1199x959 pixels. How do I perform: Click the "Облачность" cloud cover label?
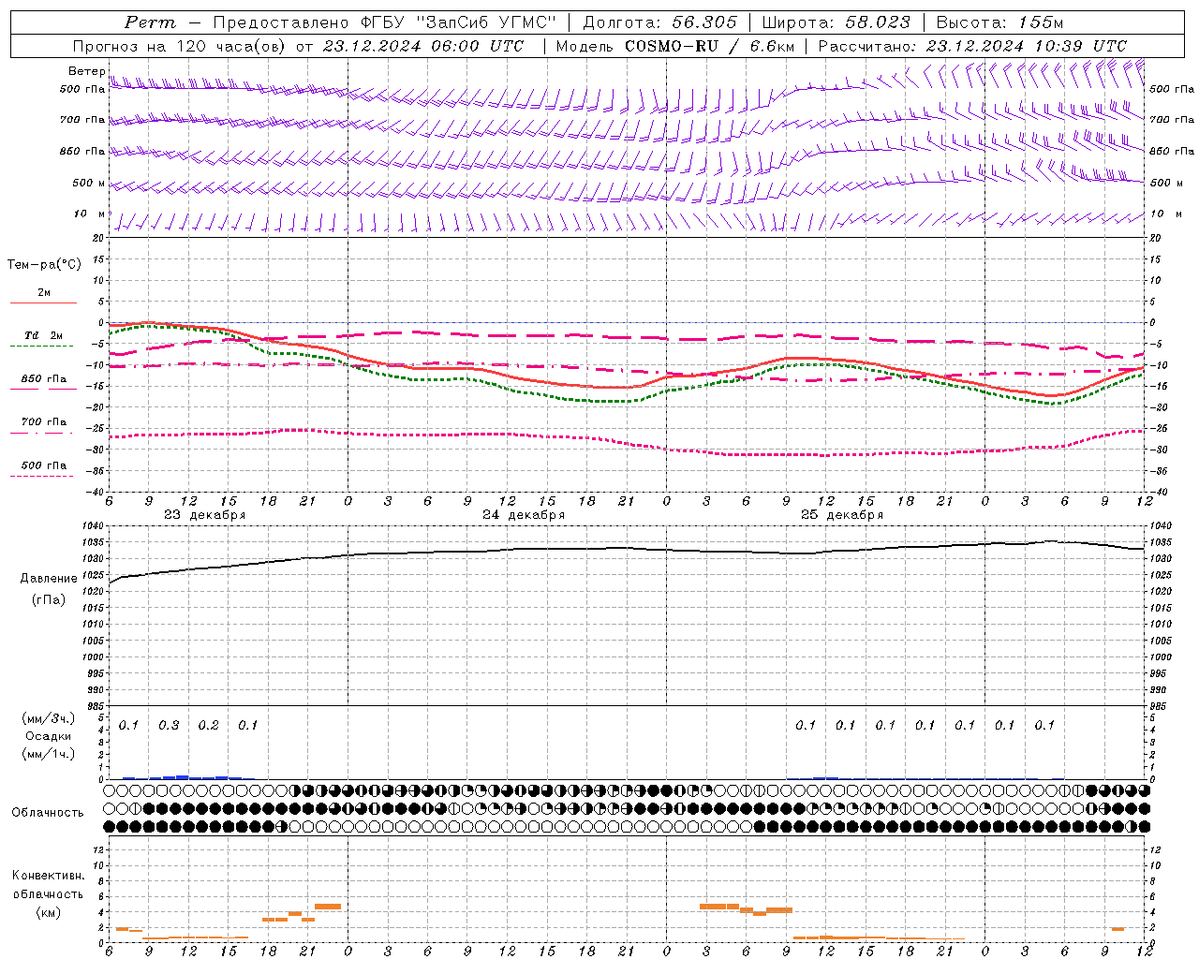(48, 813)
